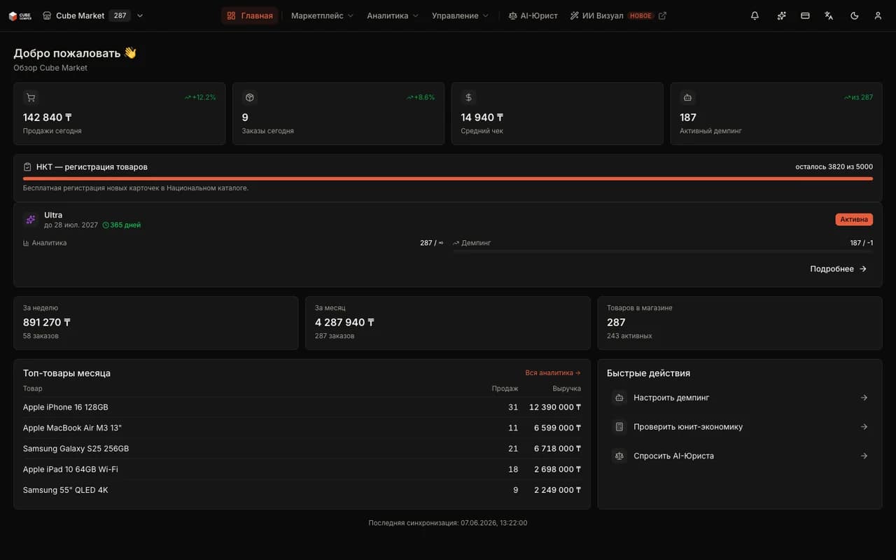The image size is (896, 560).
Task: Select the Apple iPhone 16 128GB row
Action: [x=302, y=407]
